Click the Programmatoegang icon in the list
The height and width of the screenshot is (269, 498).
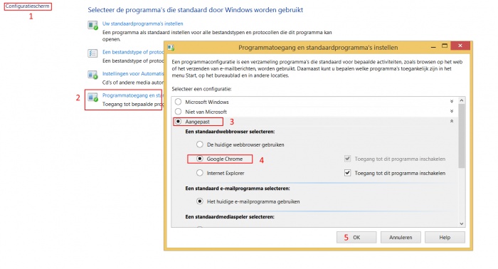(x=92, y=97)
